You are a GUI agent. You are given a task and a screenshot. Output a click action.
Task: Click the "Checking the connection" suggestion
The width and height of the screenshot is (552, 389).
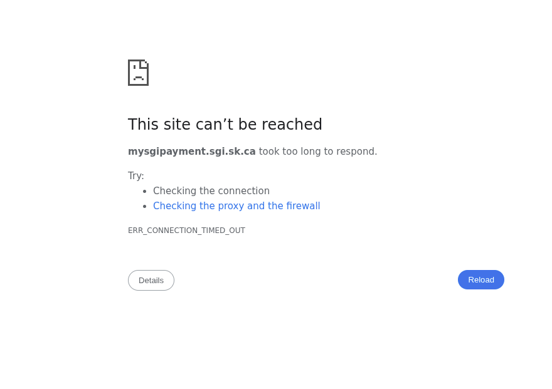click(x=211, y=191)
